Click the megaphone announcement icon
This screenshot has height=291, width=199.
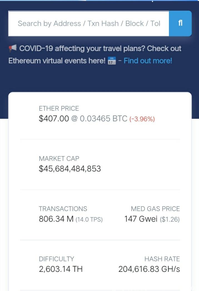point(13,48)
